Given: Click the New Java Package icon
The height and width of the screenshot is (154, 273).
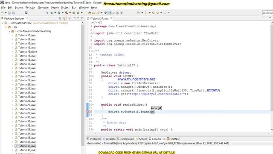Looking at the screenshot, I should 74,13.
